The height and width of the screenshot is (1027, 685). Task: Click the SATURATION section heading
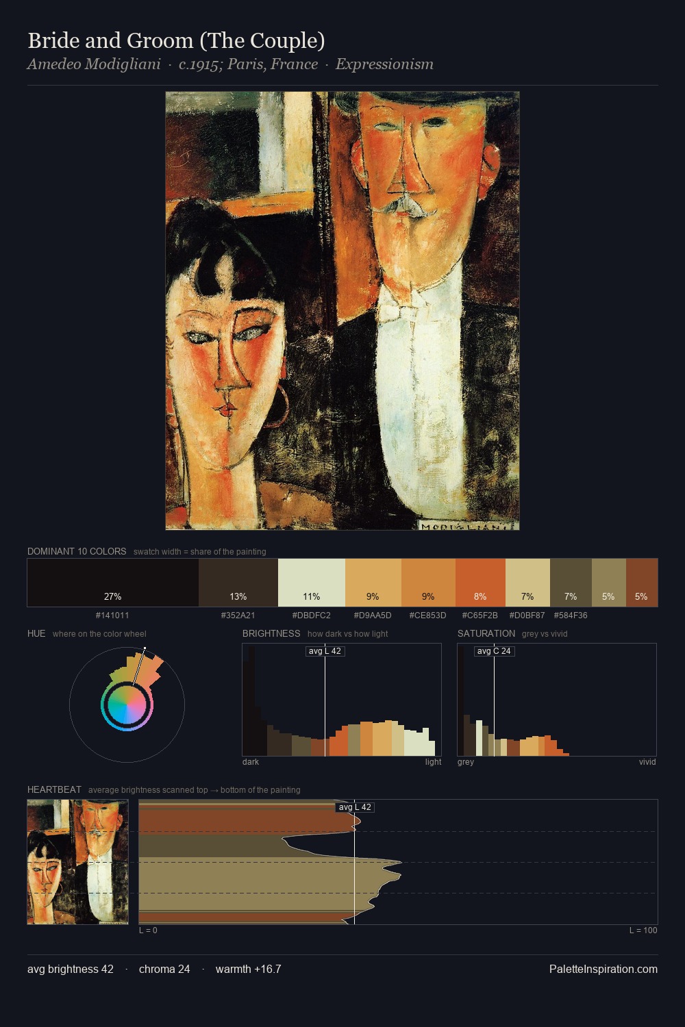pyautogui.click(x=486, y=633)
